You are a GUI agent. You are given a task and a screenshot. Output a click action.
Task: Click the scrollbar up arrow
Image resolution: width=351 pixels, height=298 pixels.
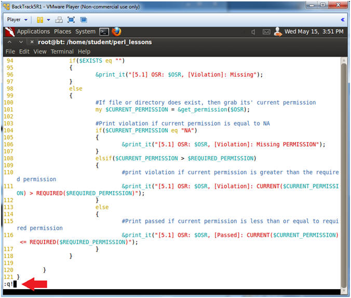[x=344, y=60]
